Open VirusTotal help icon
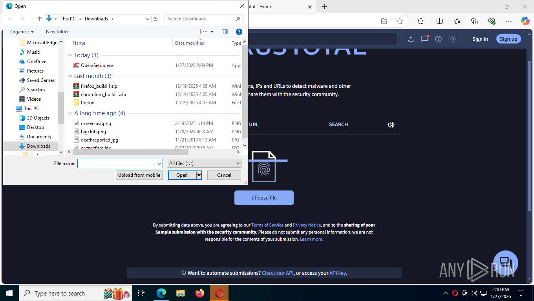This screenshot has width=534, height=301. pyautogui.click(x=438, y=39)
